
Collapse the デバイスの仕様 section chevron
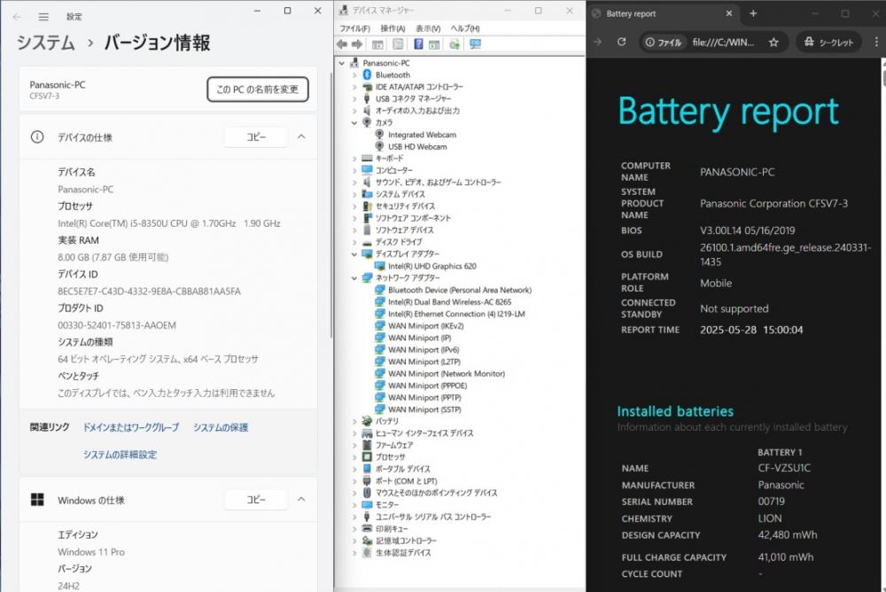coord(301,136)
